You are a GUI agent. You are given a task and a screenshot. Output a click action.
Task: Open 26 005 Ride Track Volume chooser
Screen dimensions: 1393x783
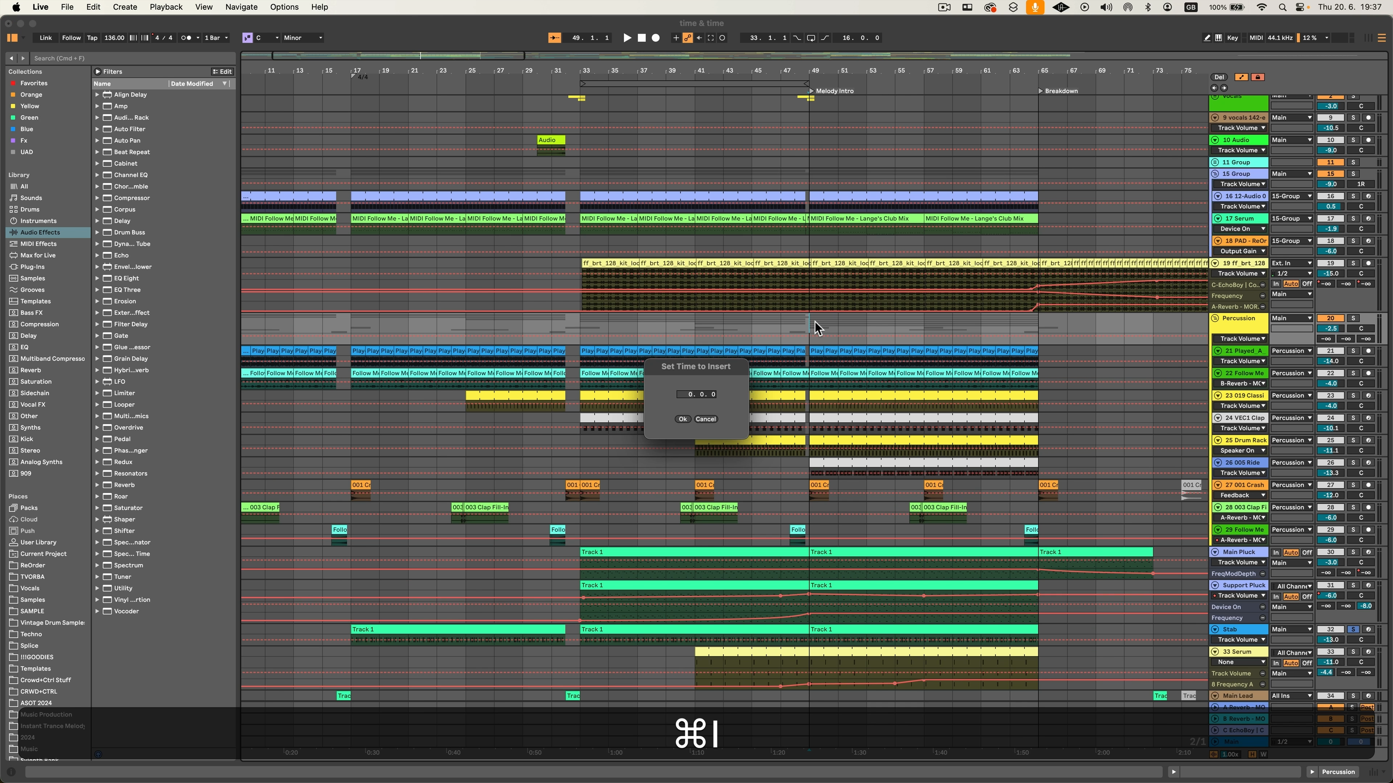[1240, 473]
